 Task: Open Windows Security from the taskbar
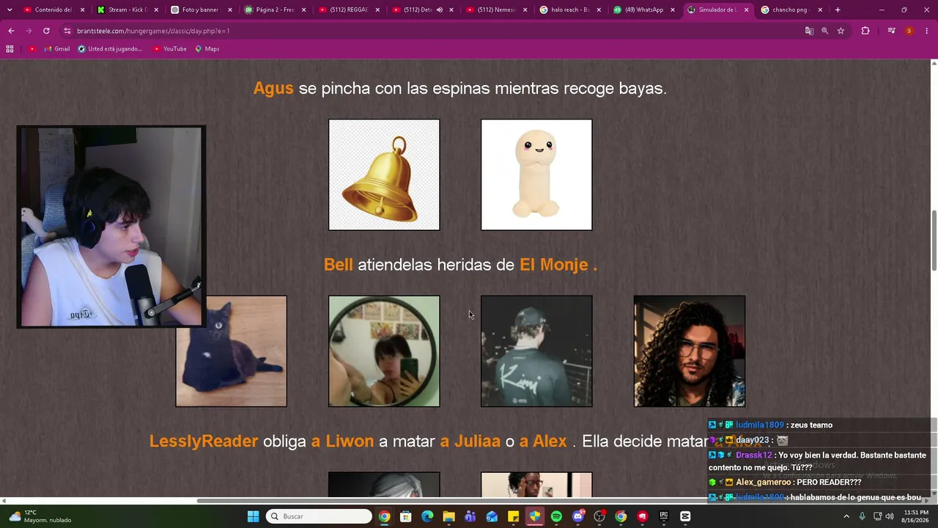tap(535, 516)
